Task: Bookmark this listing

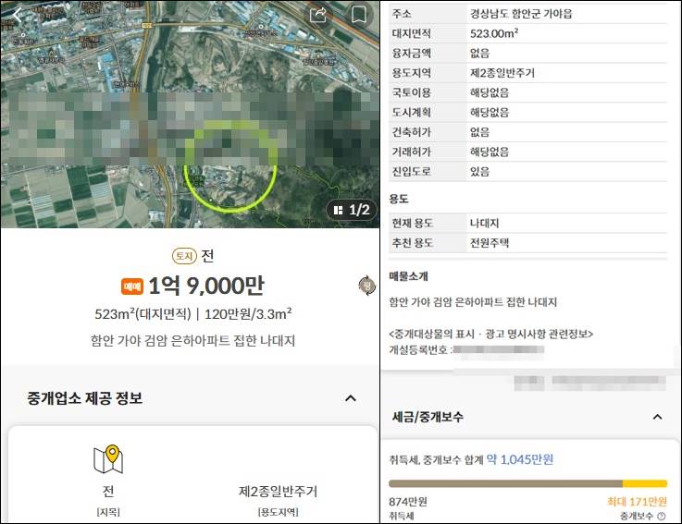Action: (x=358, y=15)
